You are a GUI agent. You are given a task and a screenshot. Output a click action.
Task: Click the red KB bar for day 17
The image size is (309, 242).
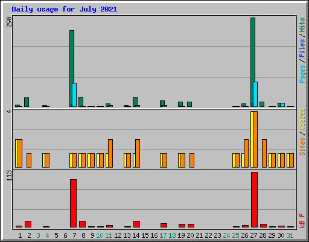point(164,225)
